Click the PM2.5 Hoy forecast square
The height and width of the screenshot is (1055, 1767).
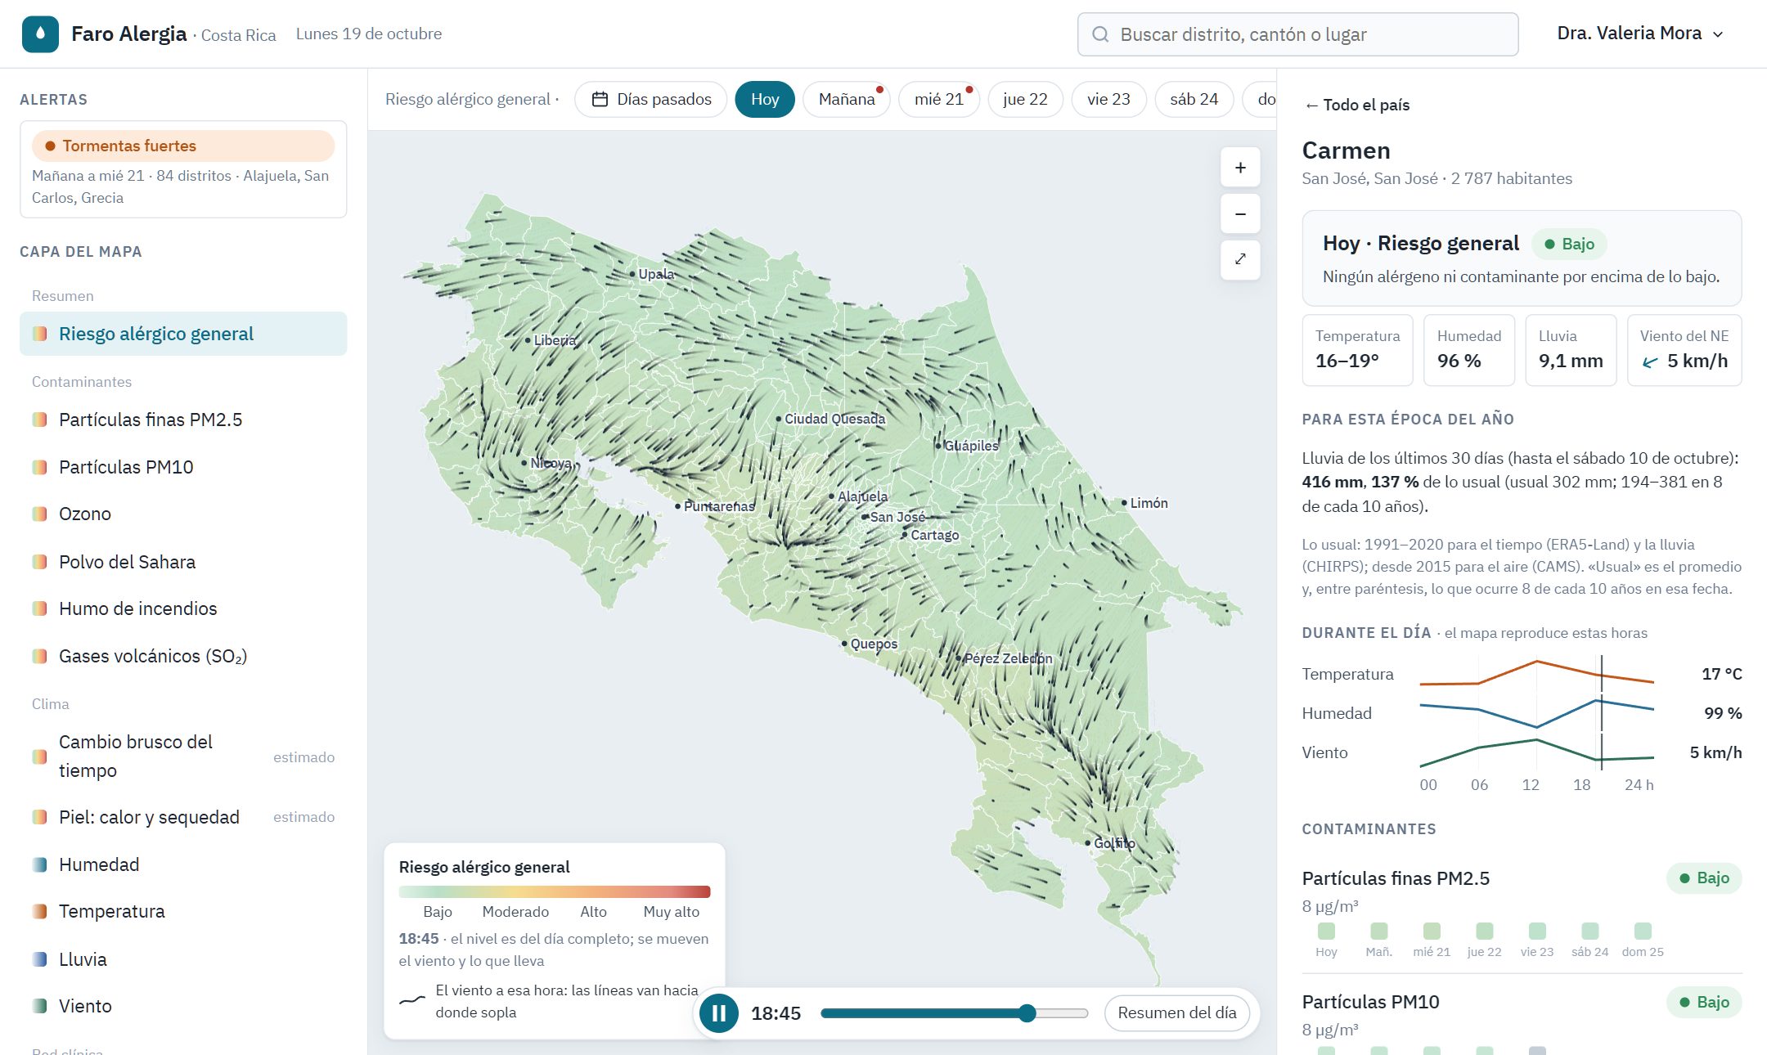(1326, 931)
